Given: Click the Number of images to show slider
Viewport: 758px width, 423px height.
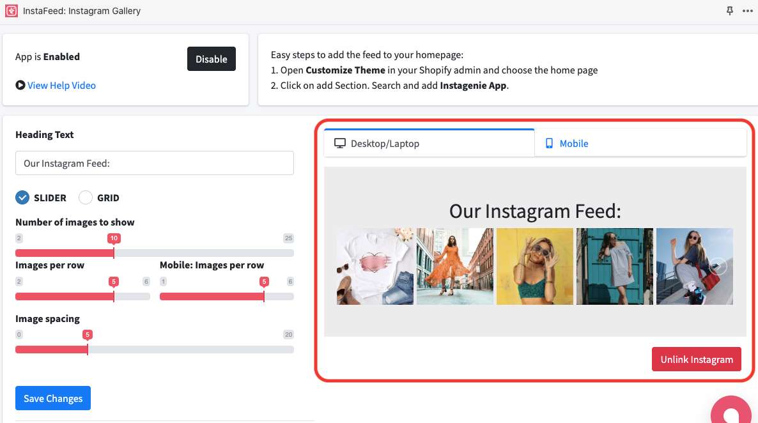Looking at the screenshot, I should click(154, 253).
